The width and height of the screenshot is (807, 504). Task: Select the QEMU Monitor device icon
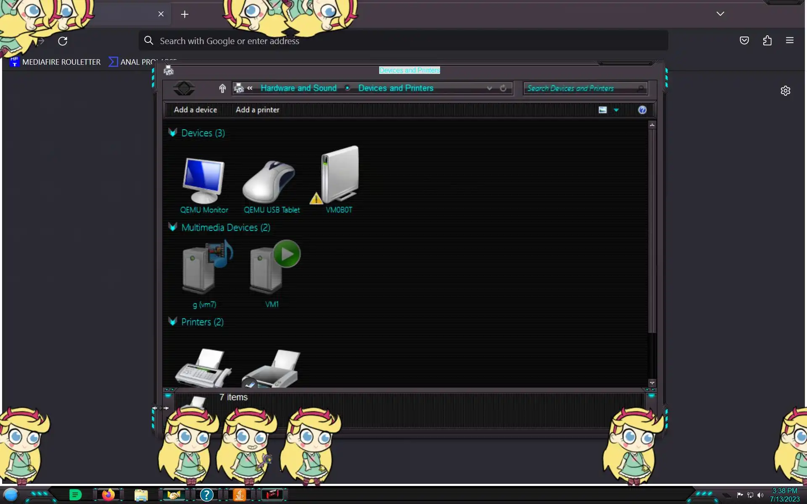click(204, 181)
